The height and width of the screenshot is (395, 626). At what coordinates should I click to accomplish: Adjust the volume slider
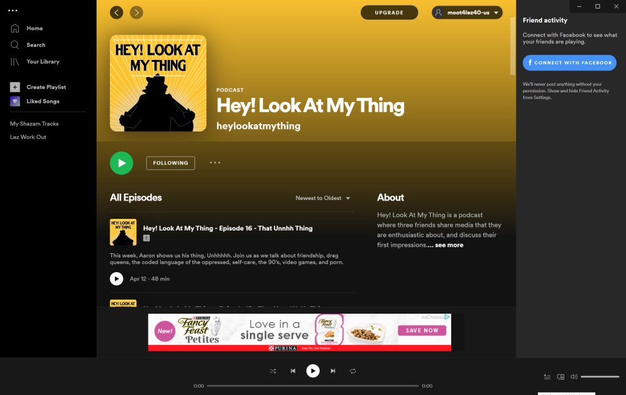coord(600,377)
